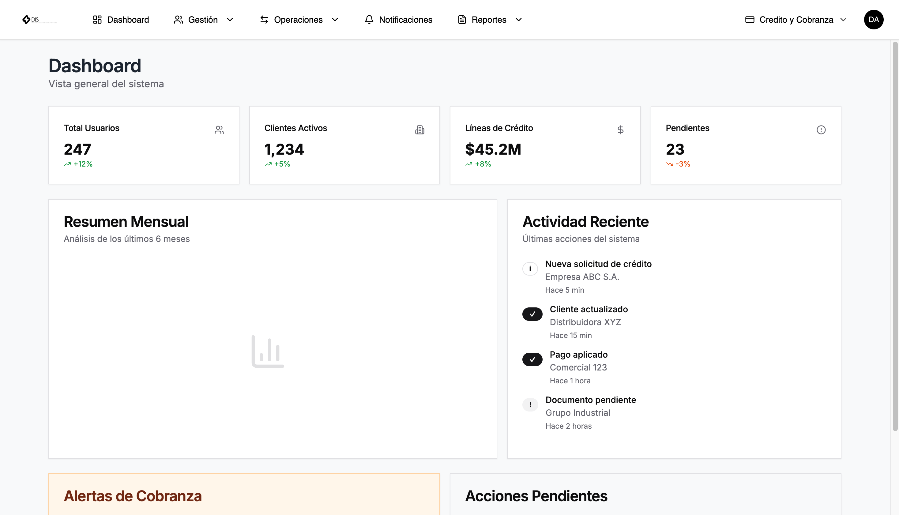Expand the Operaciones dropdown menu
Screen dimensions: 899x515
[x=299, y=20]
